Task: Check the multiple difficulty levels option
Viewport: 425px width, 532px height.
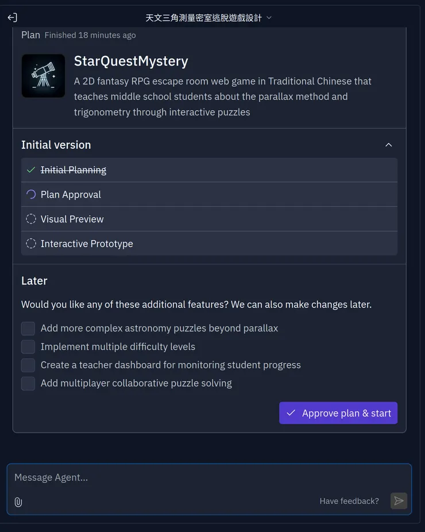Action: coord(28,347)
